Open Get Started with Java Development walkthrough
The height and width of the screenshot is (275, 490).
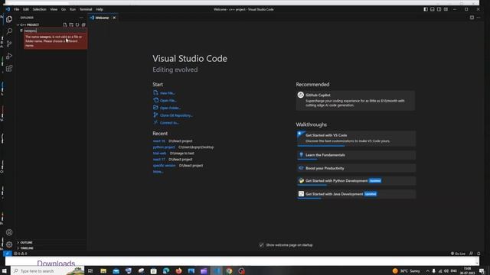coord(355,194)
